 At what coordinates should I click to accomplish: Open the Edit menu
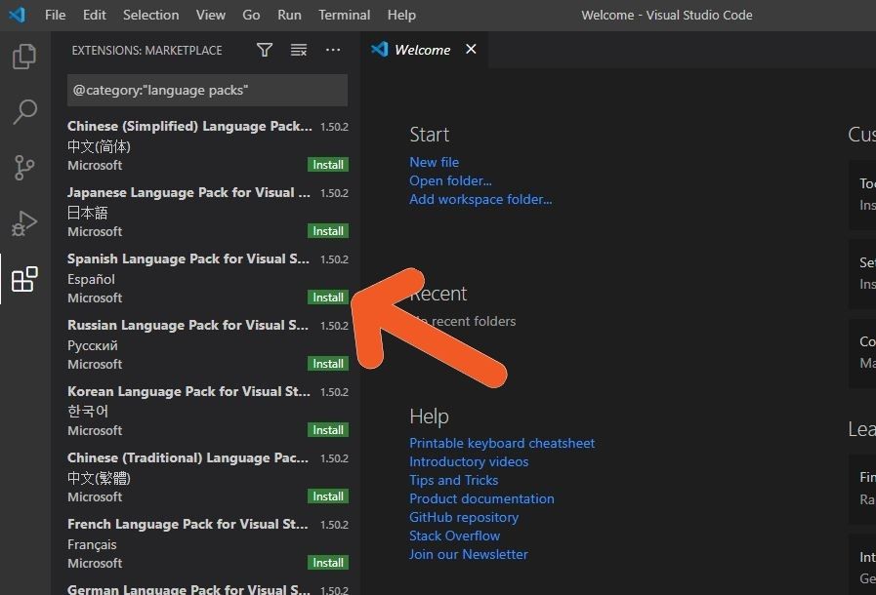pyautogui.click(x=95, y=15)
